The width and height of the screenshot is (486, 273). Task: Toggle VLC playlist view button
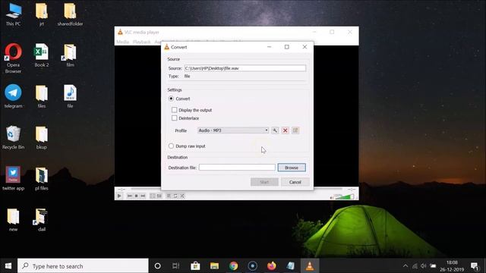coord(169,196)
